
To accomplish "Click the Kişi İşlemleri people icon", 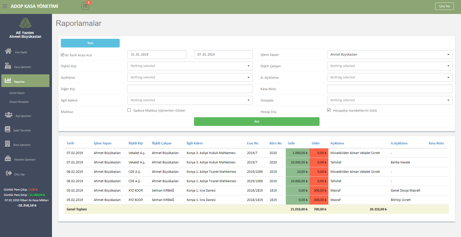I will coord(9,115).
